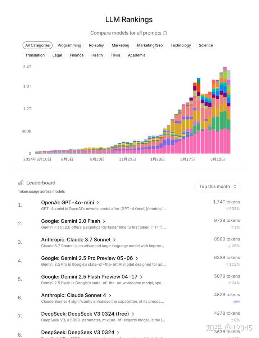Open the OpenAI: GPT-4o-mini model link
The image size is (259, 338).
click(x=67, y=203)
